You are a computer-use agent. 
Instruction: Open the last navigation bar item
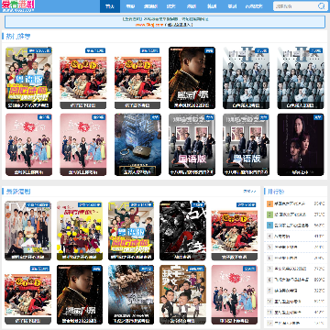[x=254, y=6]
